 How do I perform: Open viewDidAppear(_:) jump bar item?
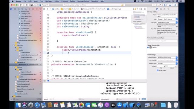point(114,9)
